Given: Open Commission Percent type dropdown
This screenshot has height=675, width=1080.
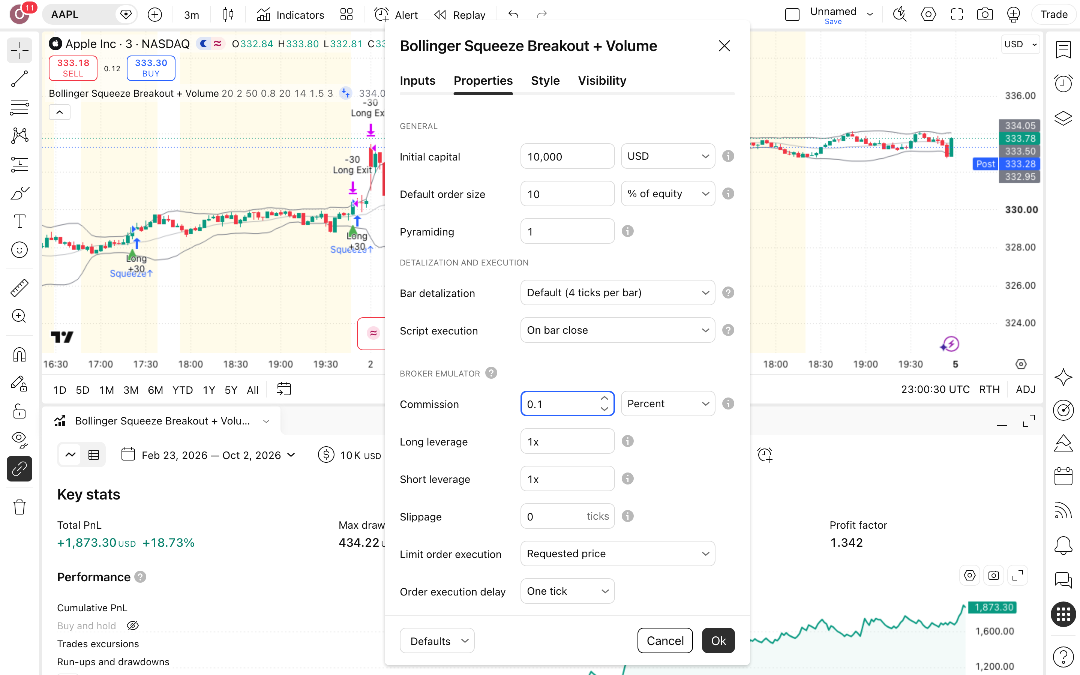Looking at the screenshot, I should coord(667,403).
